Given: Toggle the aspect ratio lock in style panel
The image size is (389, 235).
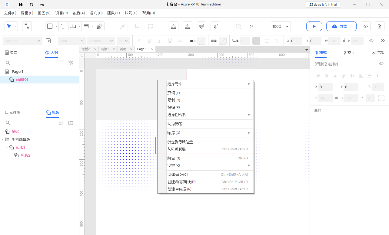Looking at the screenshot, I should [336, 98].
